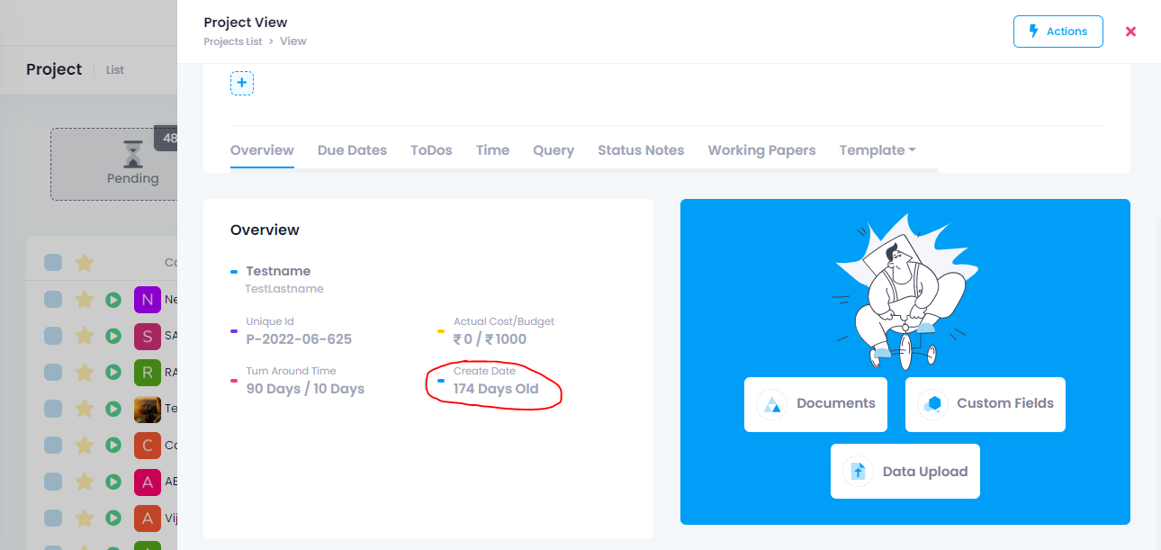Open the Status Notes tab

click(x=641, y=150)
